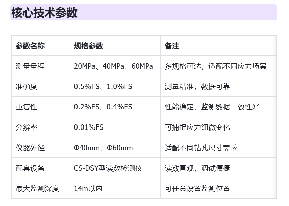Click the 0.2%FS、0.4%FS value cell
Screen dimensions: 289x206
(103, 107)
